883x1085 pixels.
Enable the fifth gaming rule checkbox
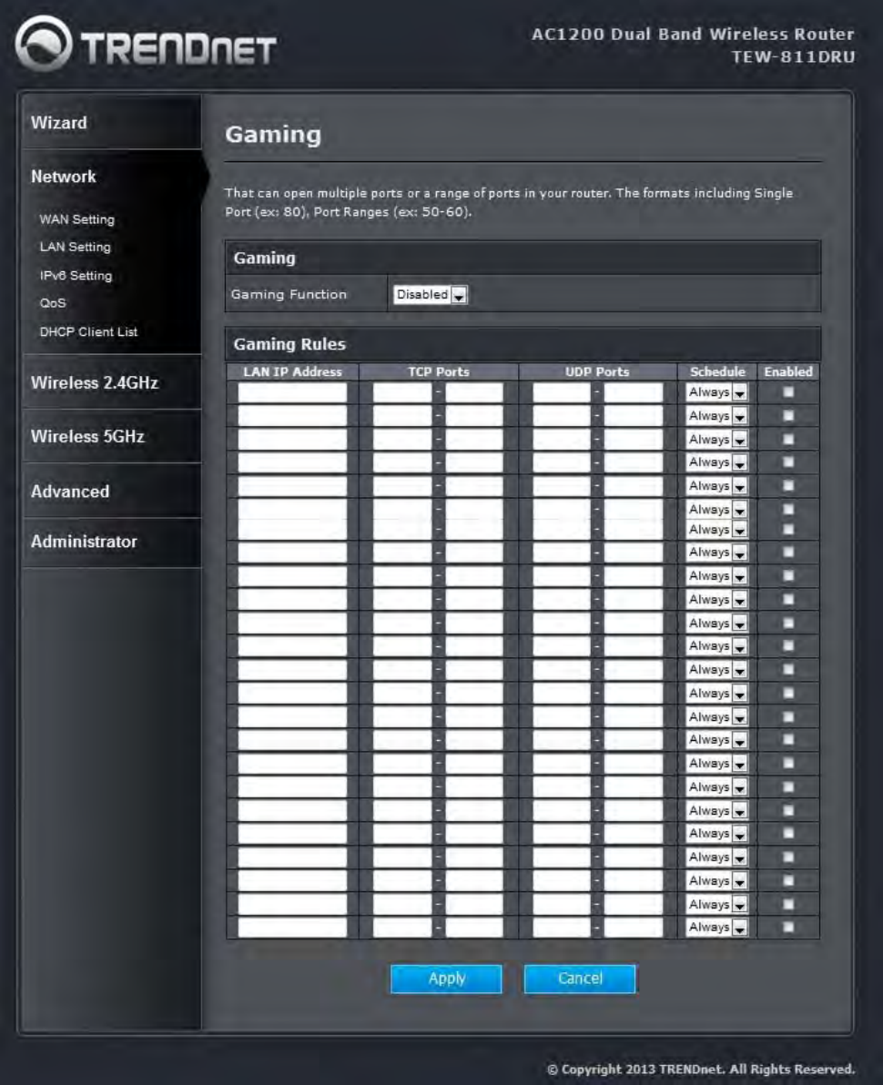tap(788, 486)
